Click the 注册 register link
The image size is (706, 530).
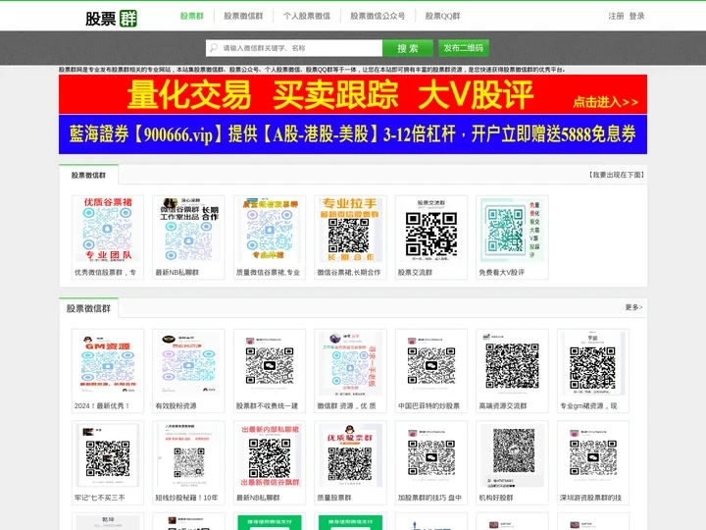click(x=616, y=17)
